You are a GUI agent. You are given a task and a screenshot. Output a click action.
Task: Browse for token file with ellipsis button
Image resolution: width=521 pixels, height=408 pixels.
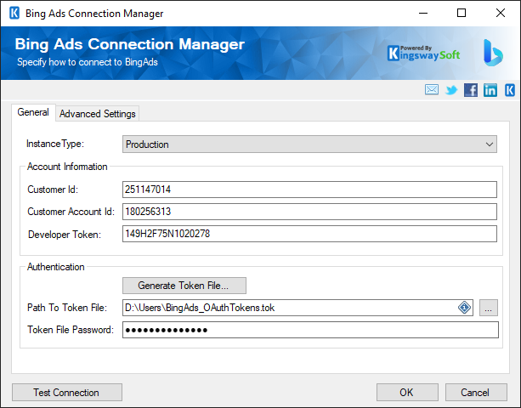click(x=489, y=308)
